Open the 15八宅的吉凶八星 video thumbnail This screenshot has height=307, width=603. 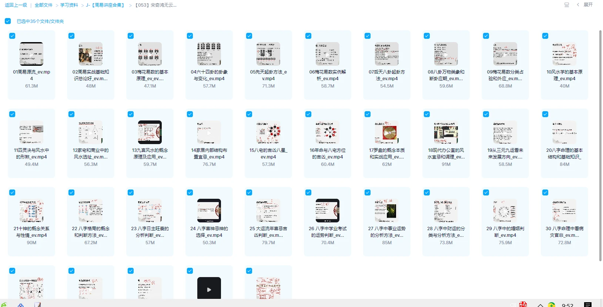point(268,132)
